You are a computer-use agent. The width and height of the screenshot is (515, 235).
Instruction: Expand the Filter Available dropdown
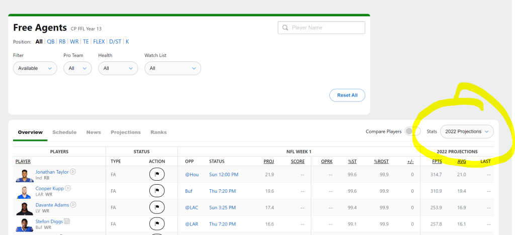point(35,68)
